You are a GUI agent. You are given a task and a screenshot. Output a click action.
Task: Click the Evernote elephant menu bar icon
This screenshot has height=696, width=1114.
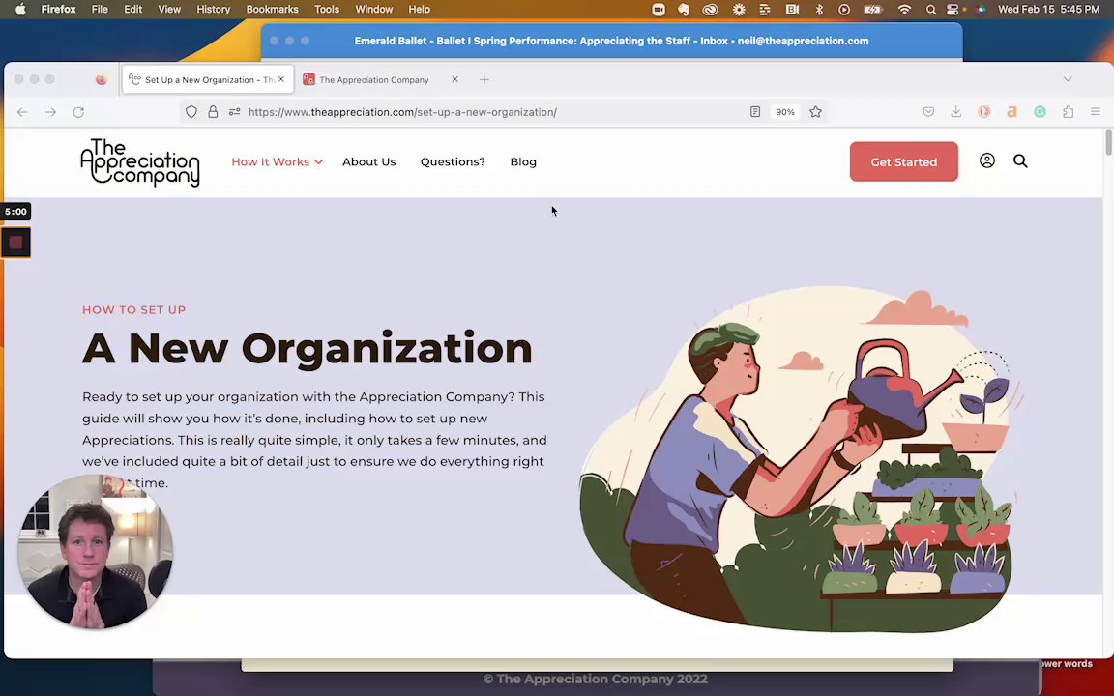pyautogui.click(x=684, y=10)
